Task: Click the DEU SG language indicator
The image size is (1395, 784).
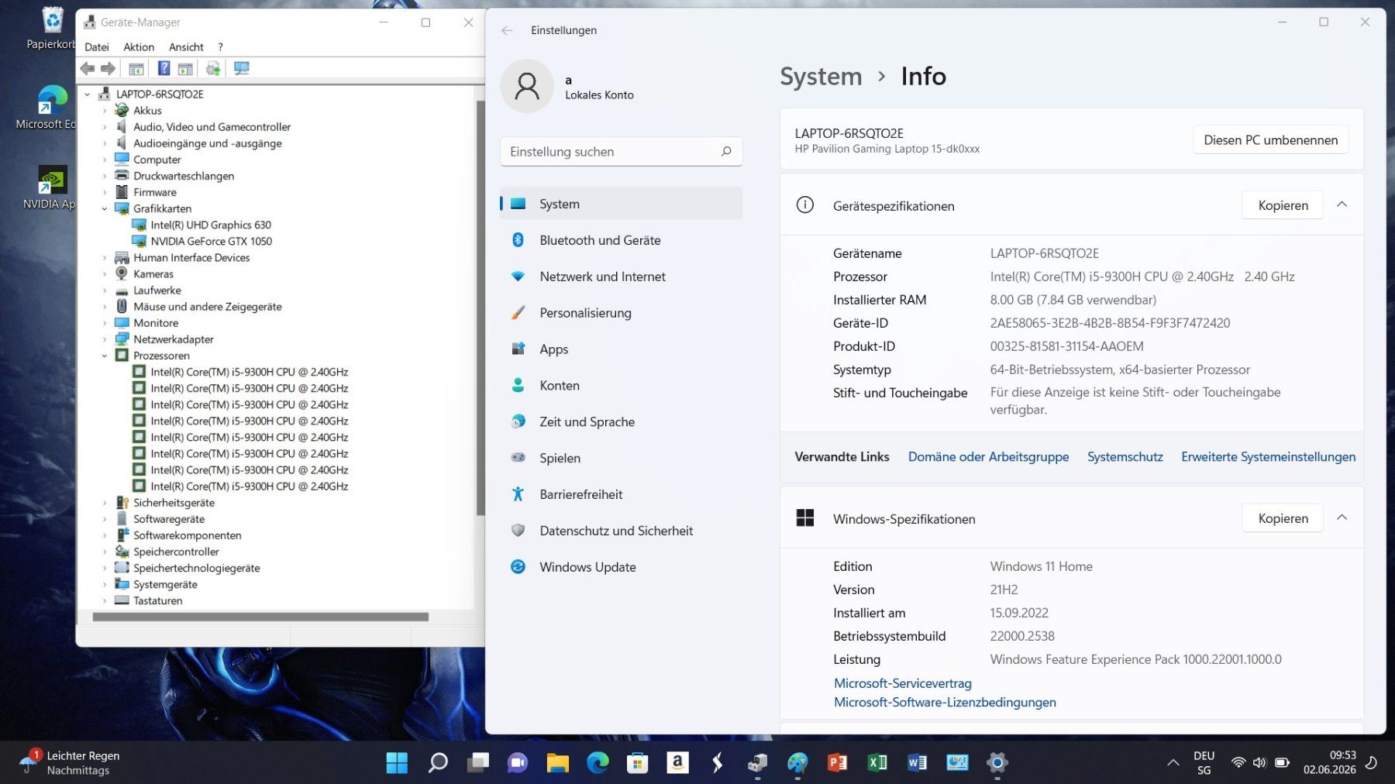Action: pos(1204,763)
